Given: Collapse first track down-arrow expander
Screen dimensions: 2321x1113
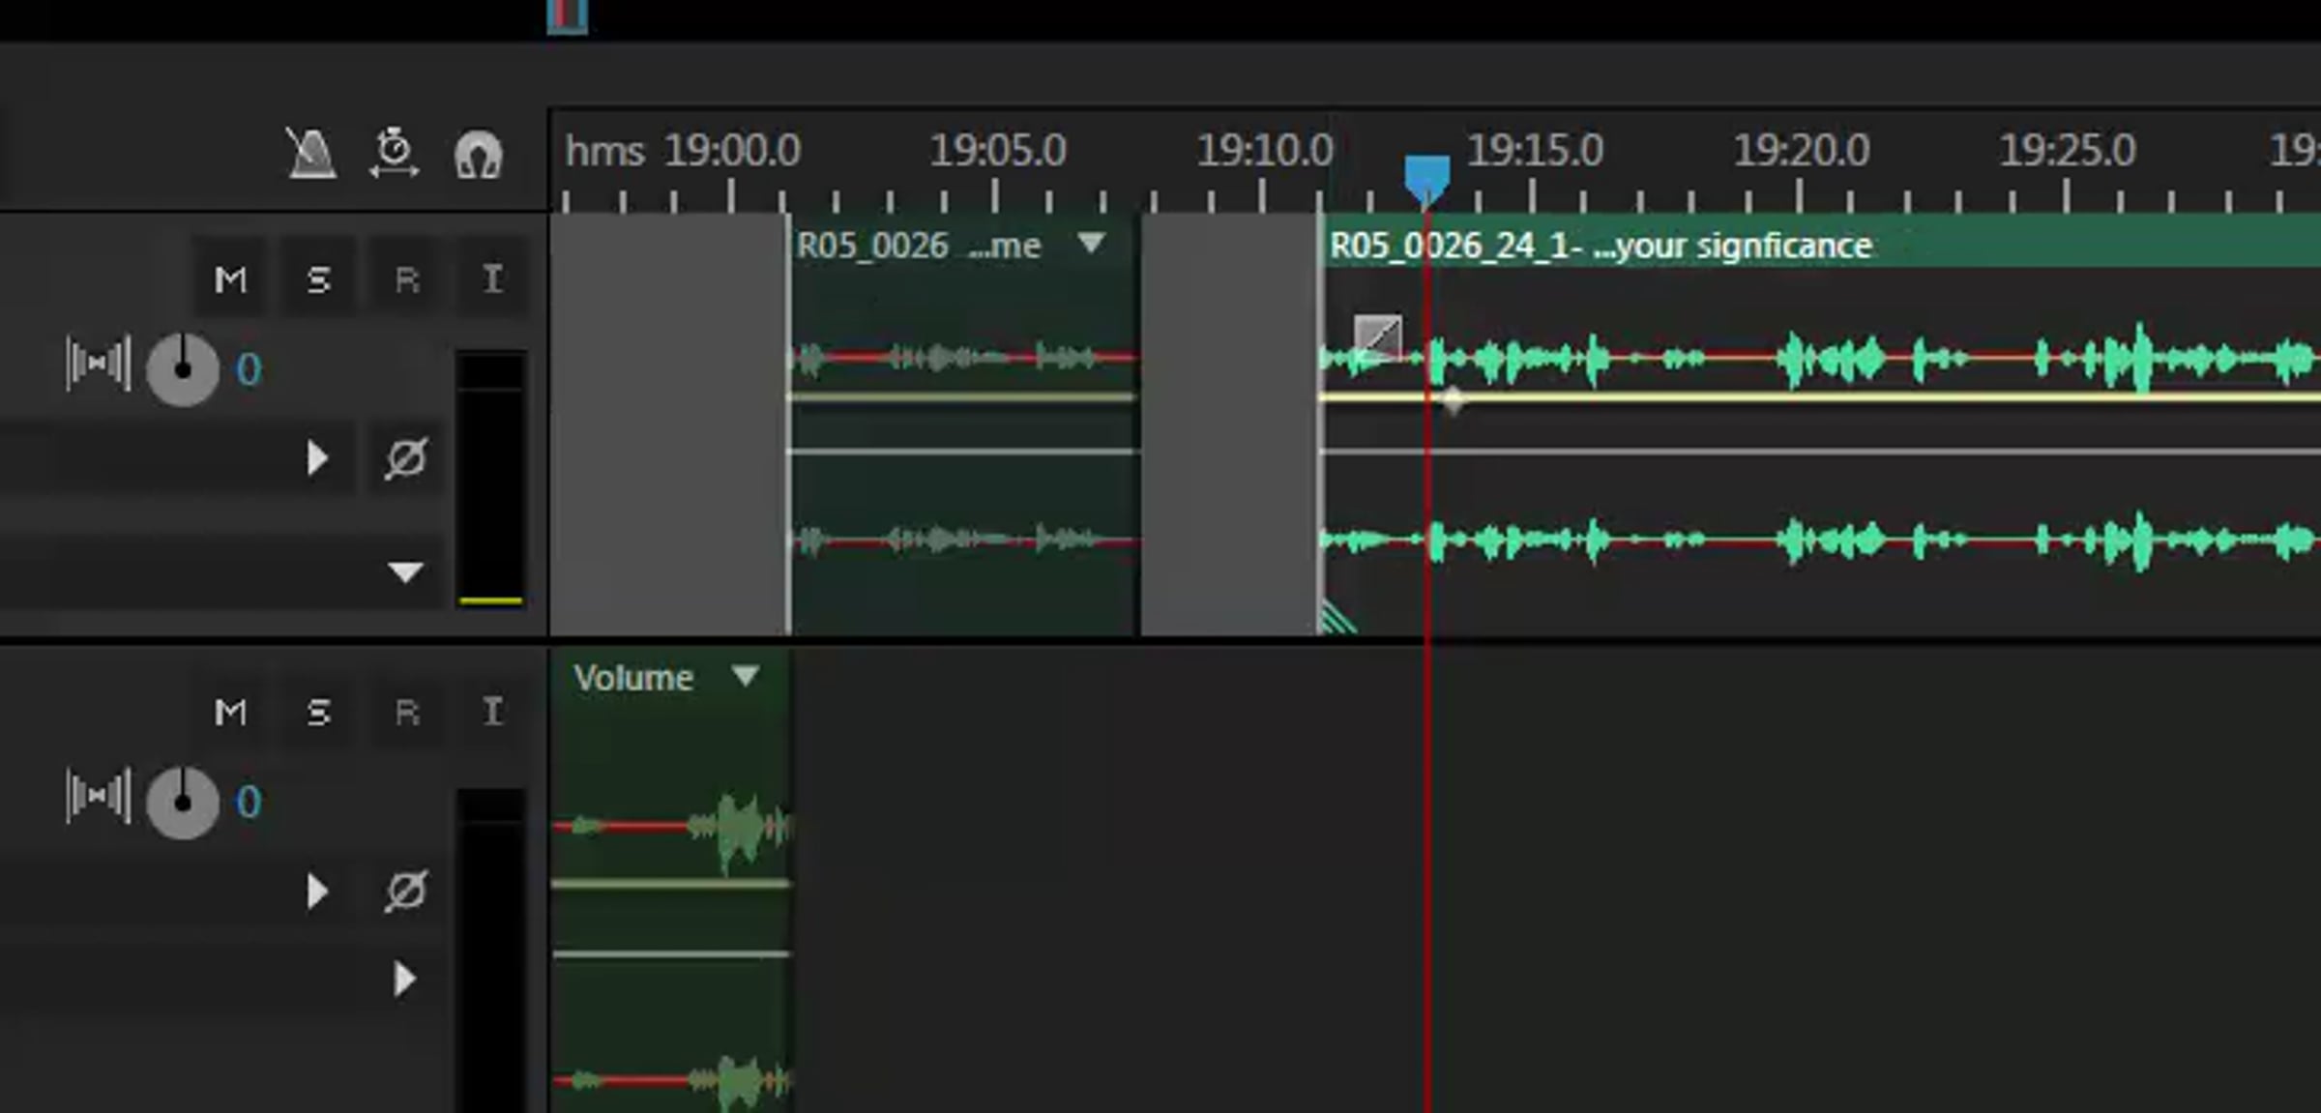Looking at the screenshot, I should point(405,572).
